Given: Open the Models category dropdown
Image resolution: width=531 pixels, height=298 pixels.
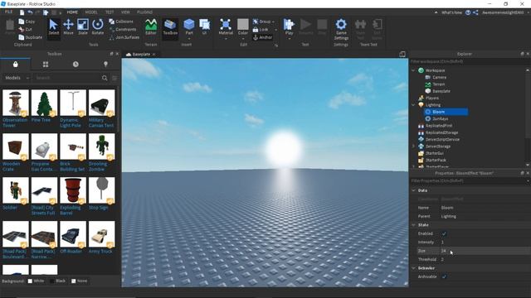Looking at the screenshot, I should point(17,78).
